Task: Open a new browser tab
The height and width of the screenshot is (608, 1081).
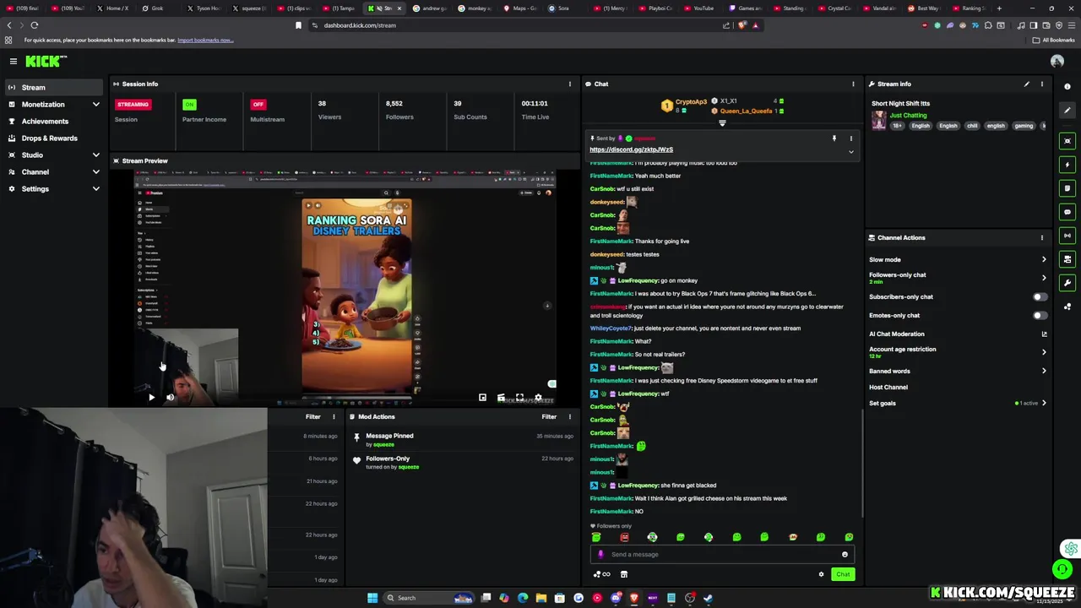Action: tap(999, 8)
